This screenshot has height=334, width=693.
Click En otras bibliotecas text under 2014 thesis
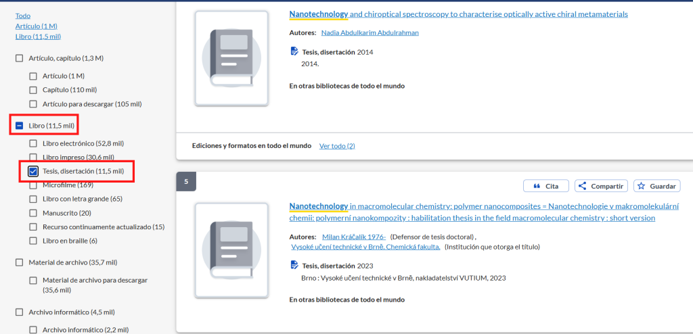(x=347, y=86)
